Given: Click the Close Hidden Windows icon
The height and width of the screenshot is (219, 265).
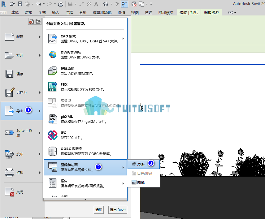Looking at the screenshot, I should click(x=134, y=4).
